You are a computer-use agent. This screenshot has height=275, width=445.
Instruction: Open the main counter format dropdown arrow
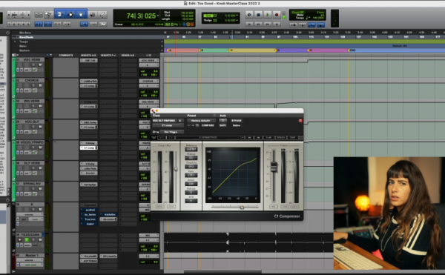coord(157,15)
